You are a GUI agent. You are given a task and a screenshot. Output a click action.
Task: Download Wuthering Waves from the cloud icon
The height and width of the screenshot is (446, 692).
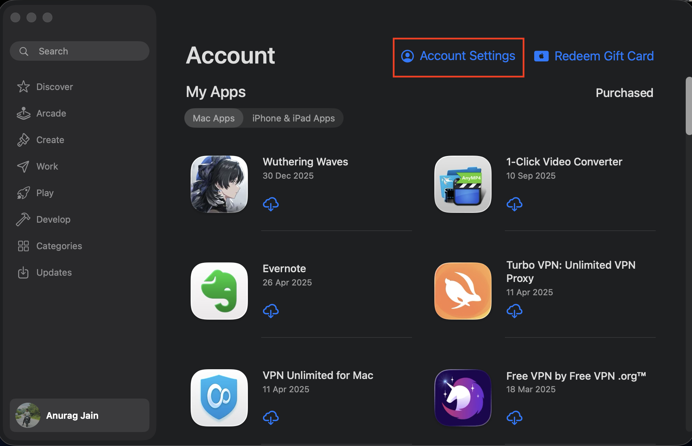click(271, 204)
